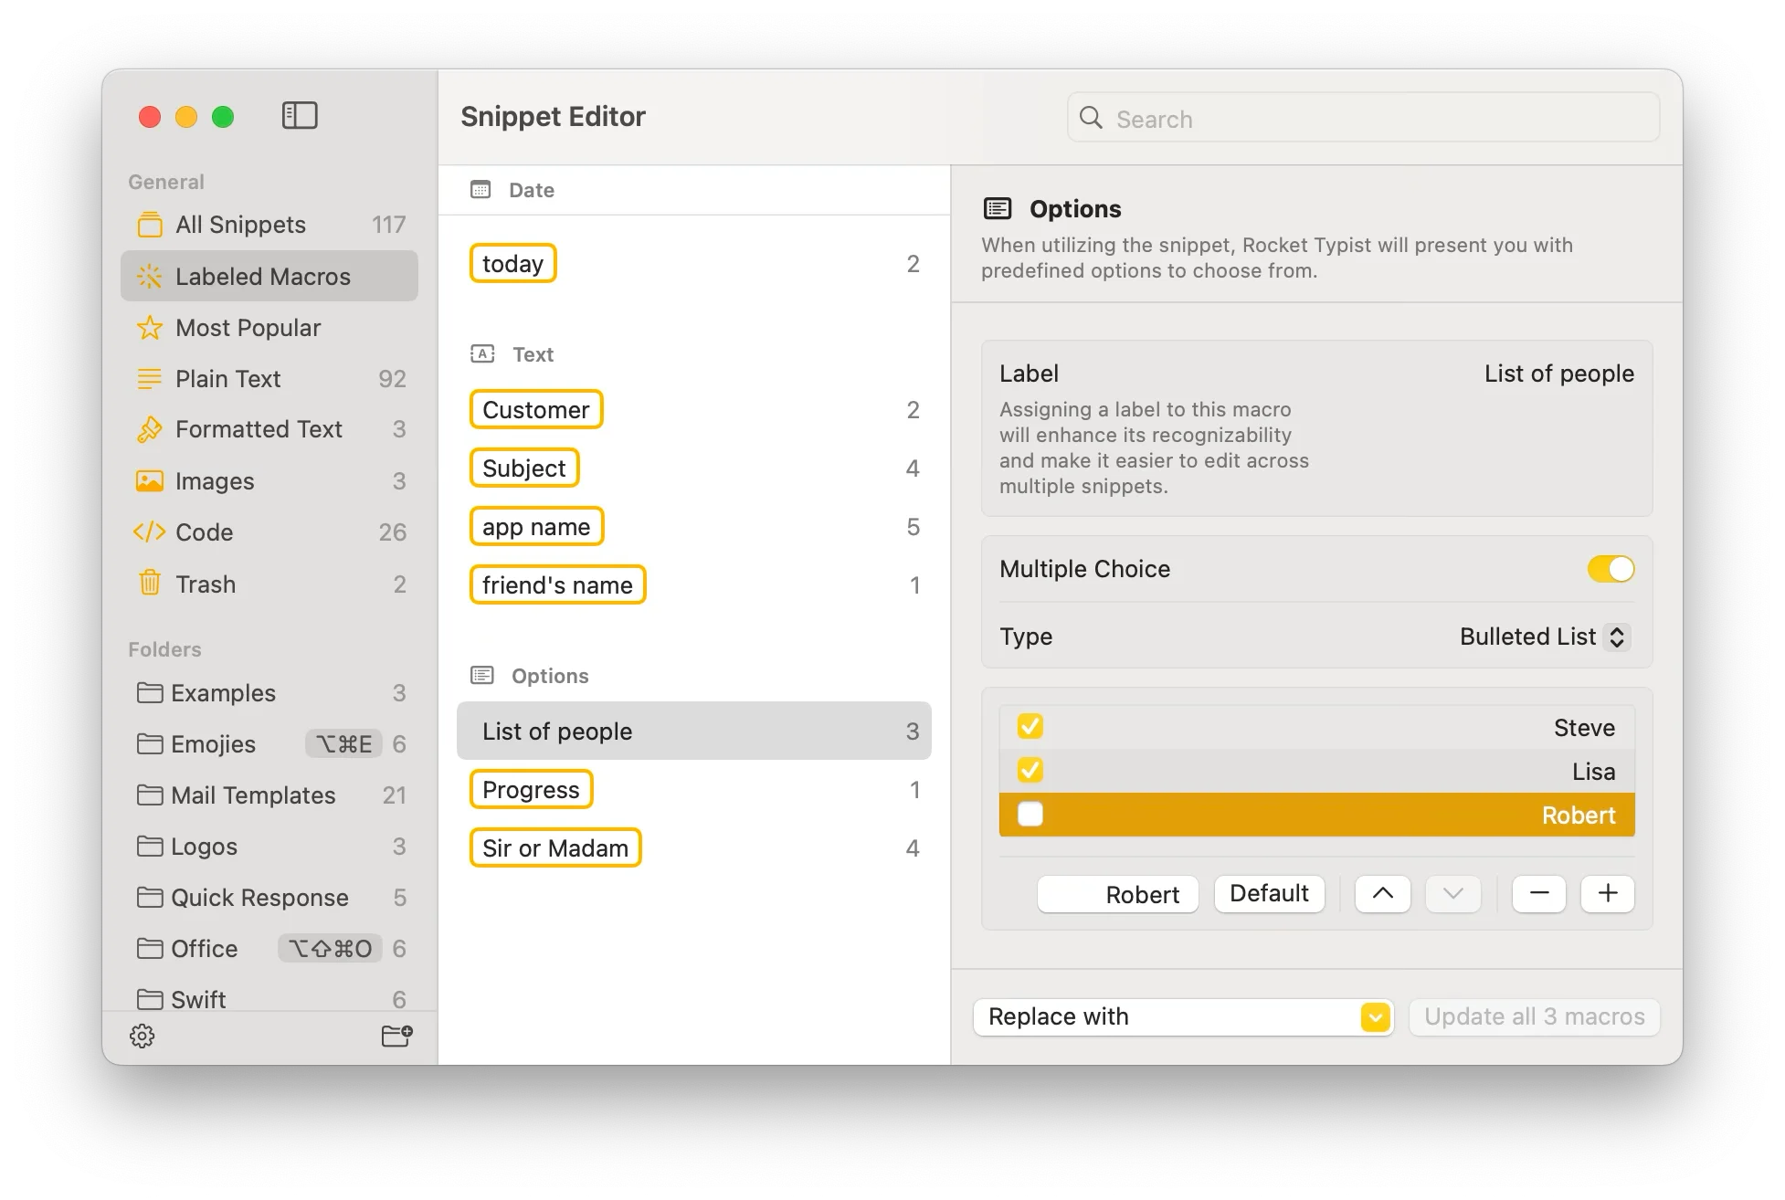
Task: Uncheck the Steve checkbox
Action: click(x=1030, y=727)
